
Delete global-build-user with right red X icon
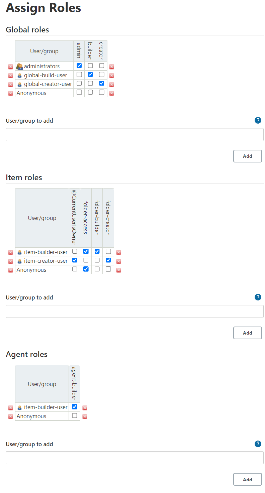pos(112,76)
